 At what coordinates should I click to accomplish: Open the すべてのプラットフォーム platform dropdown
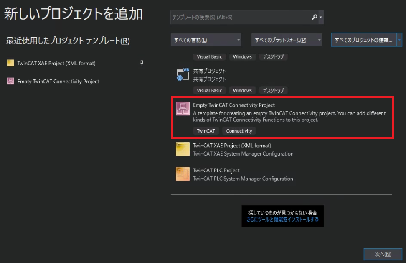pos(287,40)
